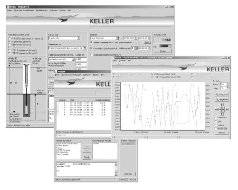238x190 pixels.
Task: Click the >> add module arrow button
Action: [x=86, y=146]
